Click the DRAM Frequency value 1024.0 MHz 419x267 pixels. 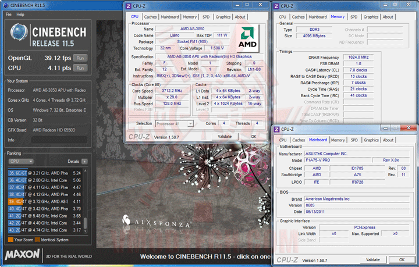click(x=358, y=57)
